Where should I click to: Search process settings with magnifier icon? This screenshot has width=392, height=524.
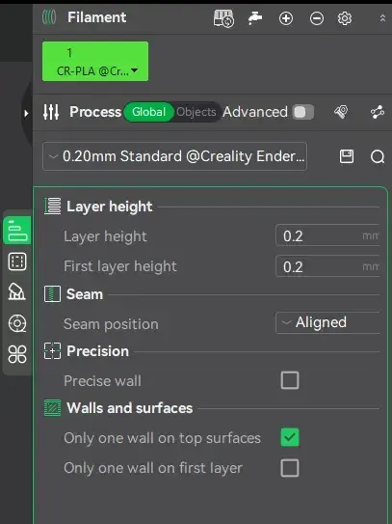[x=378, y=156]
